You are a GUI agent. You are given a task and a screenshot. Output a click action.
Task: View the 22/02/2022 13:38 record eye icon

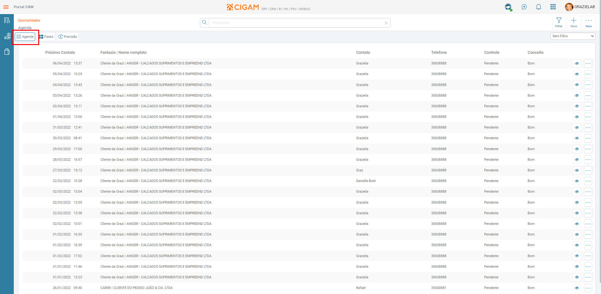577,213
